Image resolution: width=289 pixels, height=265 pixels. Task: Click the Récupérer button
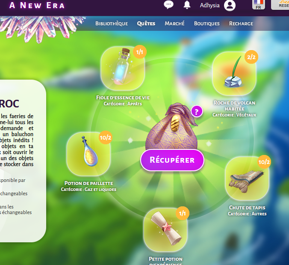(x=172, y=160)
